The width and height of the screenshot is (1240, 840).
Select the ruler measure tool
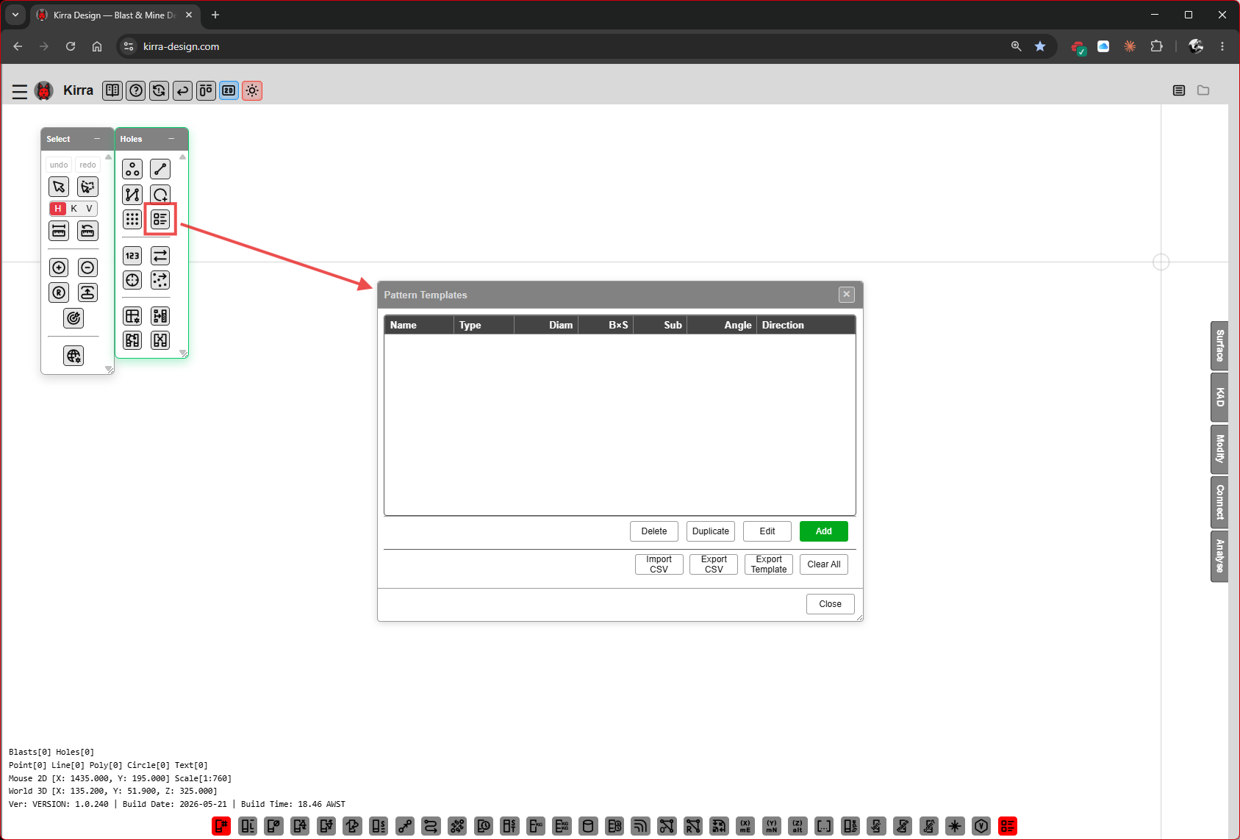coord(59,231)
